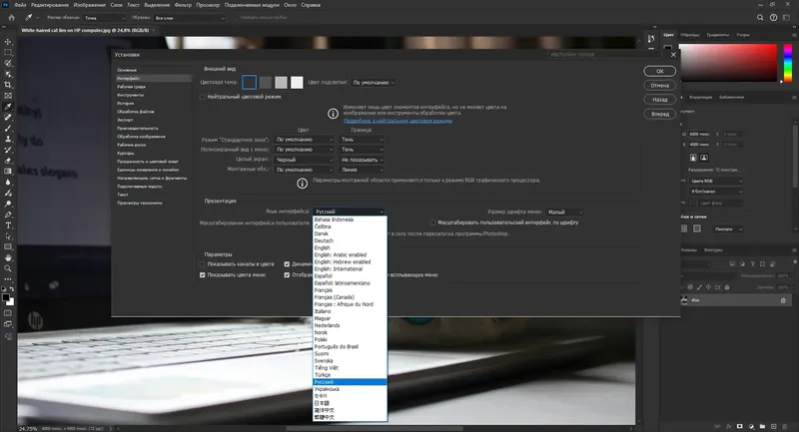
Task: Open the Search icon at top right
Action: tap(760, 17)
